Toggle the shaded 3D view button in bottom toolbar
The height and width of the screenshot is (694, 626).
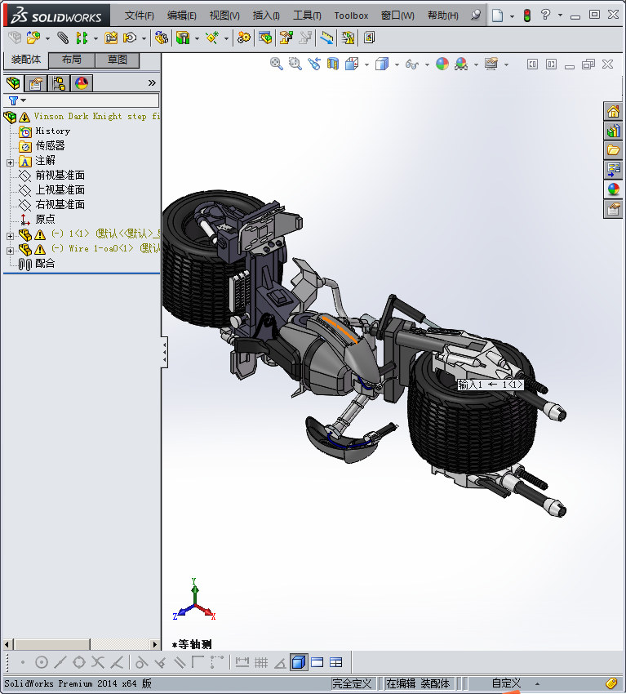point(299,663)
